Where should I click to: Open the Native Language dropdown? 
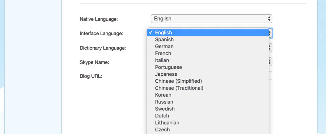[x=211, y=19]
